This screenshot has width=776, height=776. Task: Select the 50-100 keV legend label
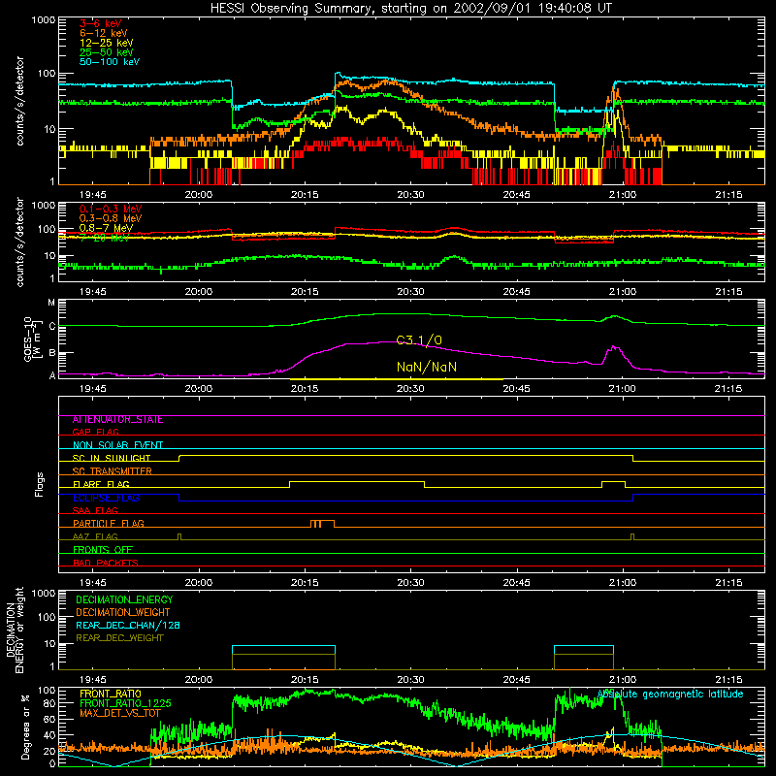coord(110,61)
